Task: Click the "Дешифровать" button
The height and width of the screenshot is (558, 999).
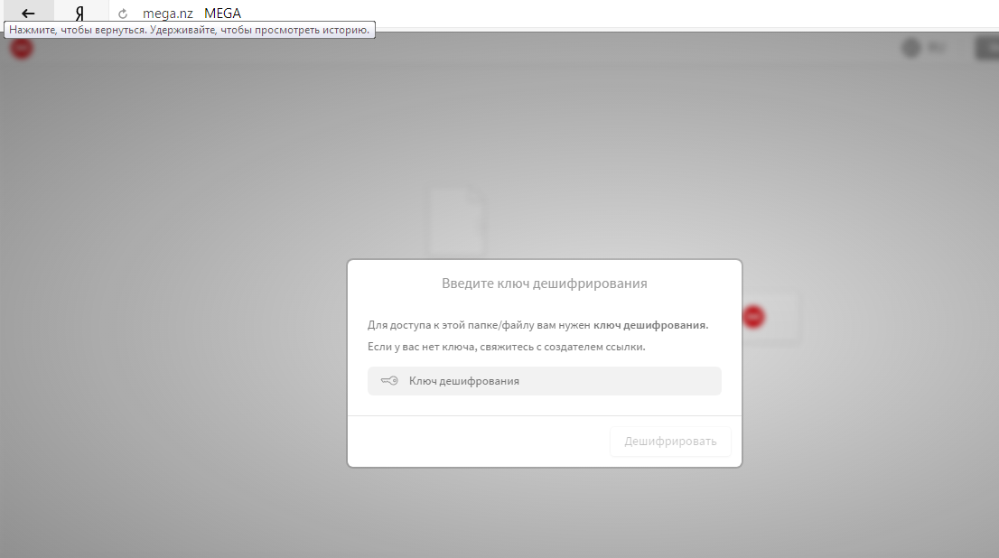Action: click(670, 442)
